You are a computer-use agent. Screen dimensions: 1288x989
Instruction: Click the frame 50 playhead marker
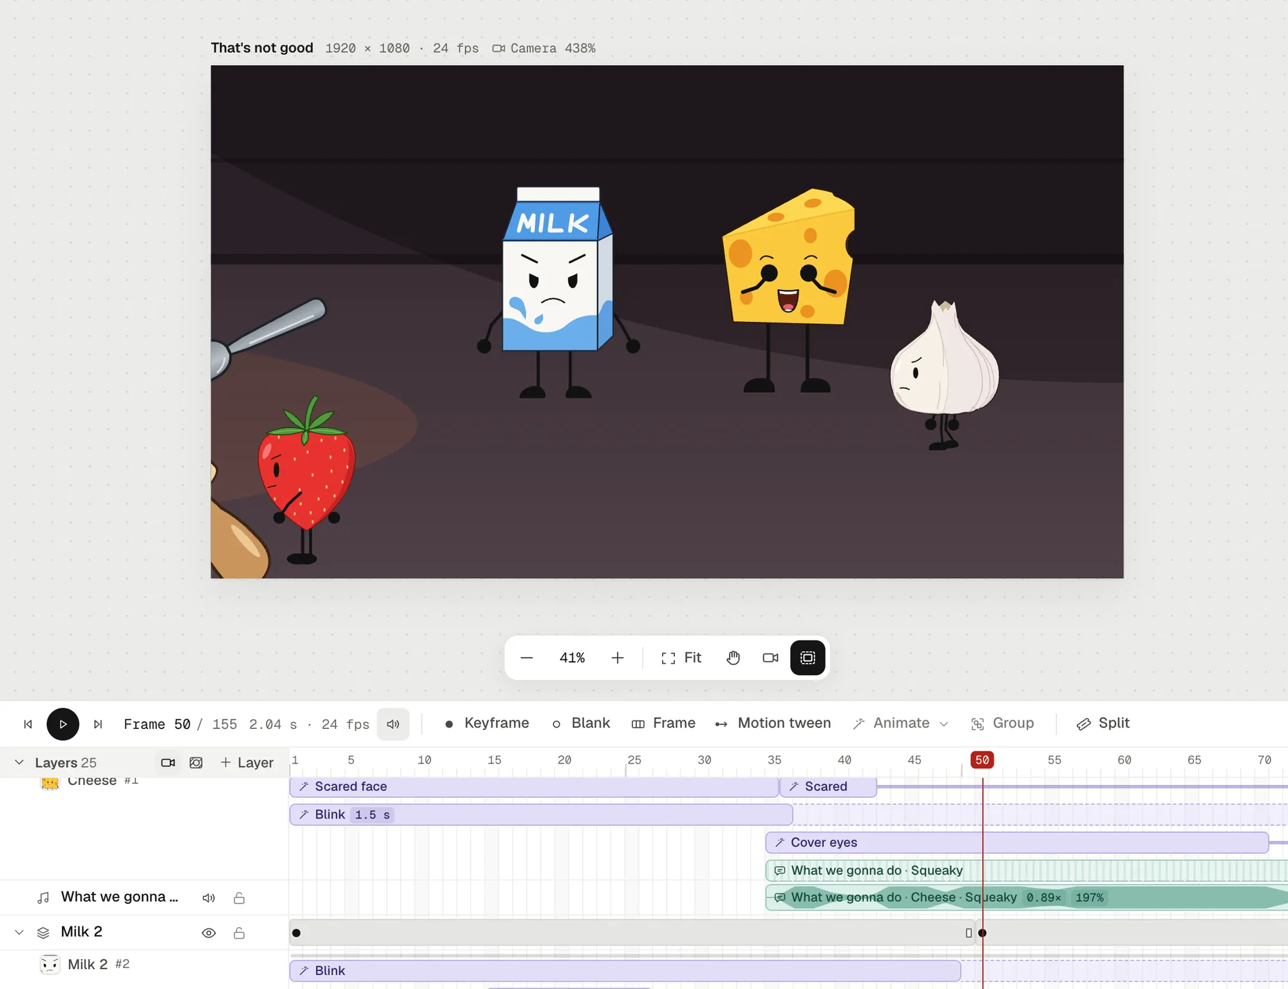(x=982, y=760)
